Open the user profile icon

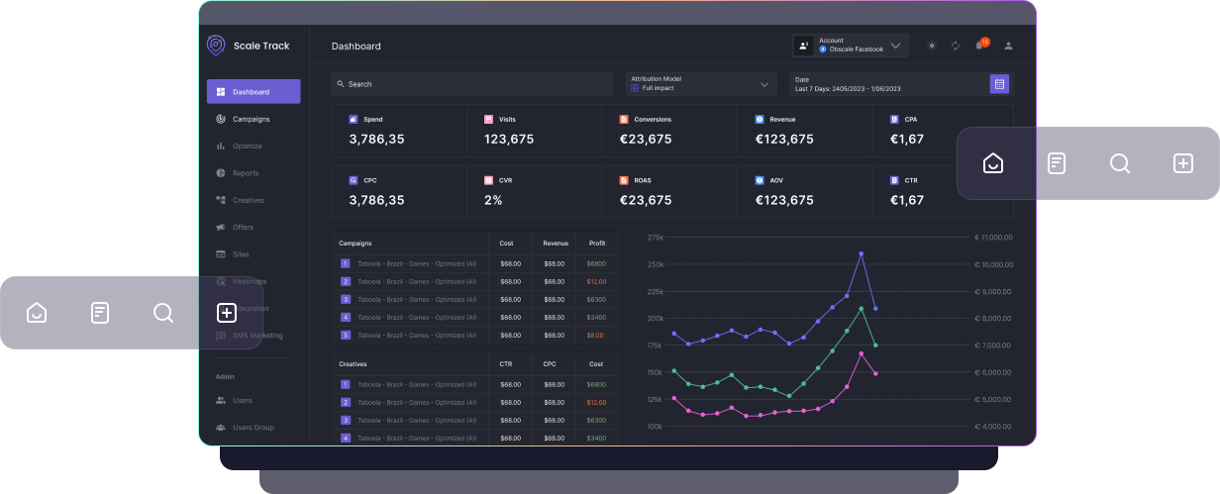coord(1008,46)
